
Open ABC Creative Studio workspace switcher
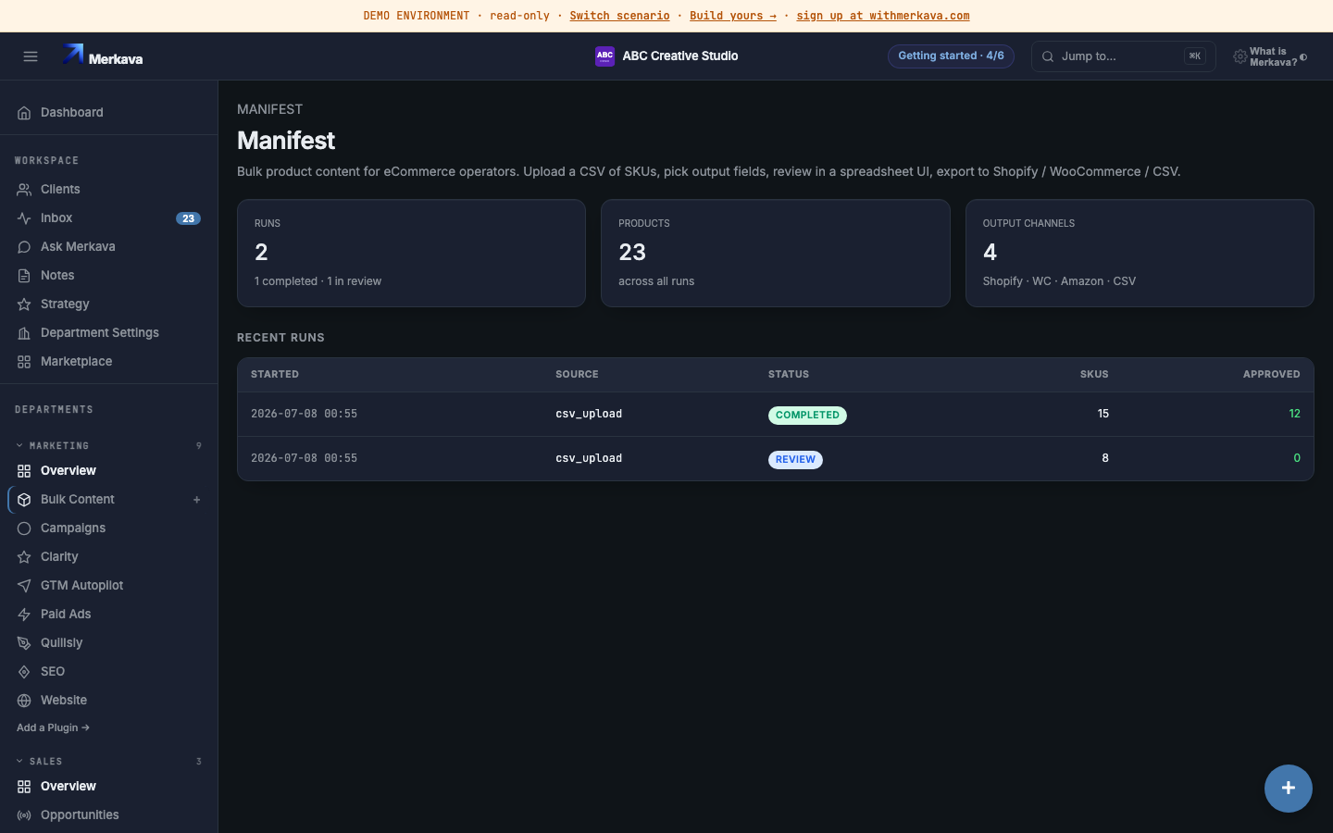pyautogui.click(x=666, y=56)
